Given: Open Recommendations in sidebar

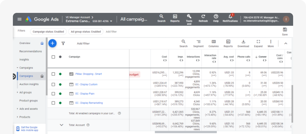Looking at the screenshot, I should 31,52.
